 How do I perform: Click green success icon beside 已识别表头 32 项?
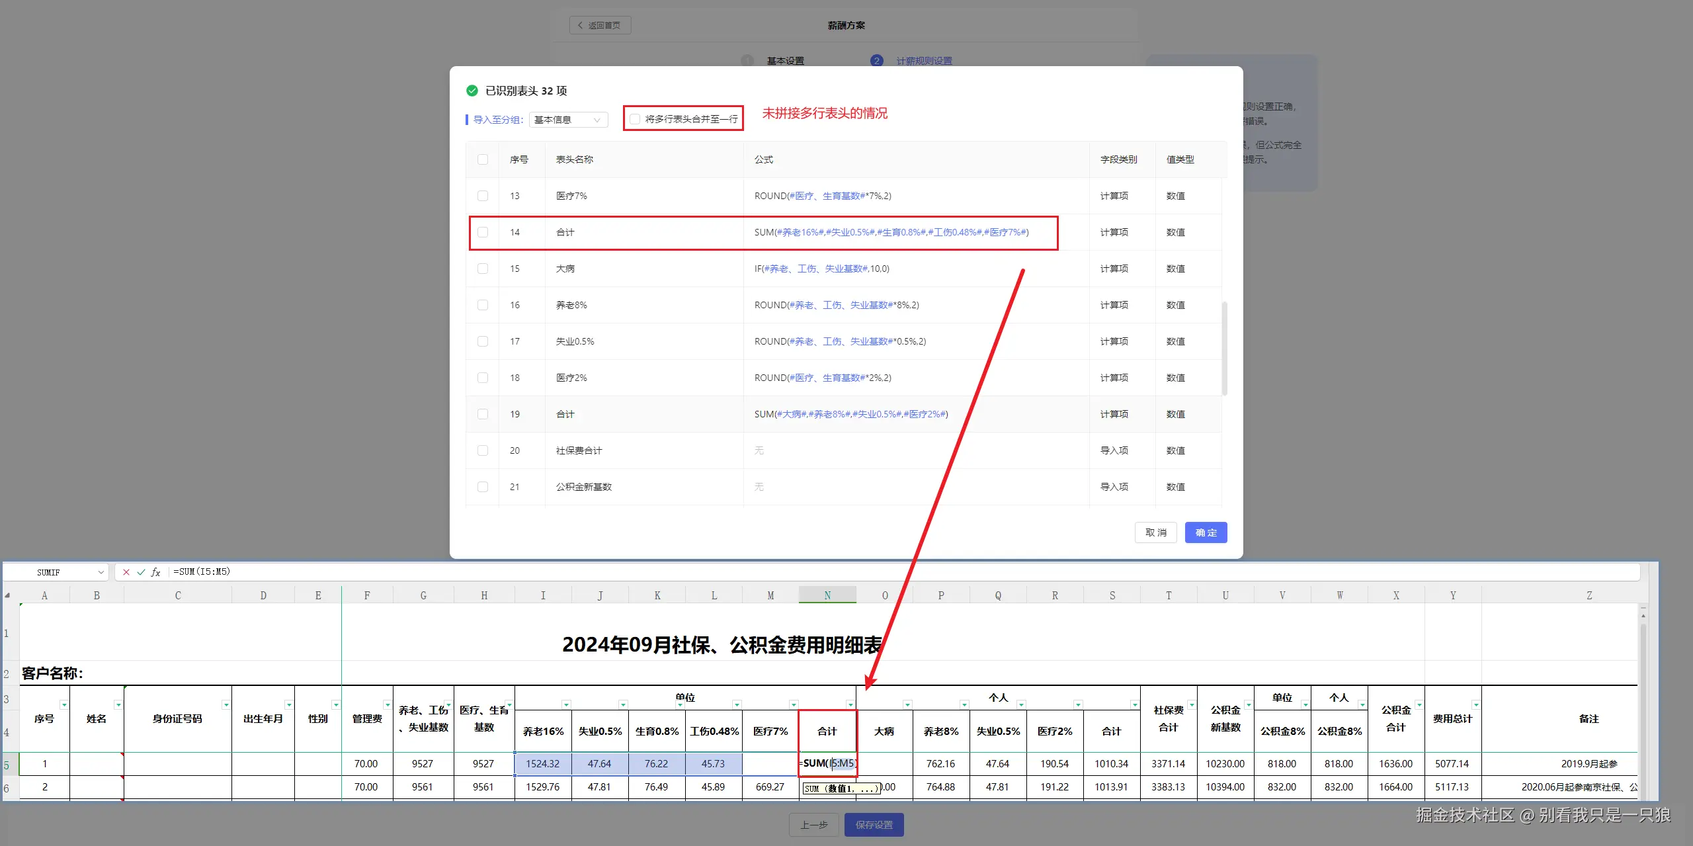(x=472, y=91)
